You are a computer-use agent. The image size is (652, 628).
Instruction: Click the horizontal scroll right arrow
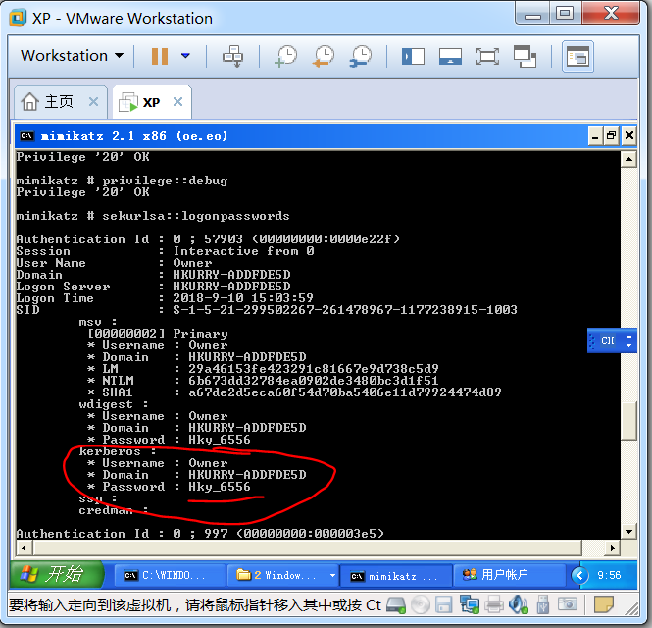tap(613, 548)
